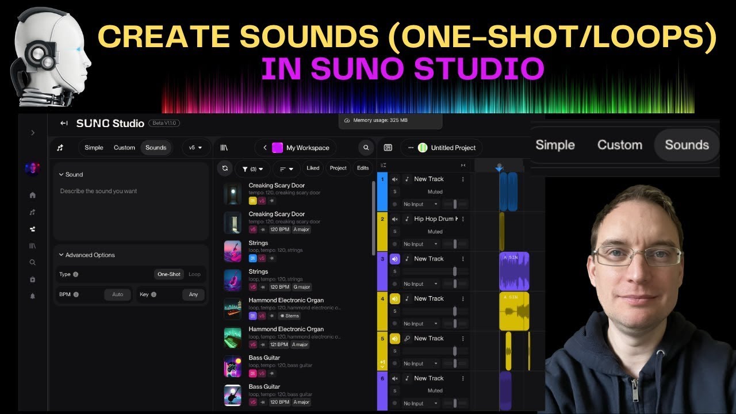The height and width of the screenshot is (414, 736).
Task: Open track 3 No Input dropdown
Action: (421, 284)
